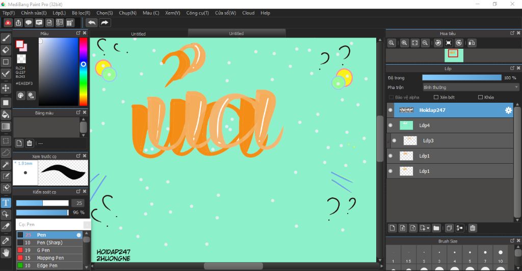
Task: Hide the Lớp3 layer
Action: pyautogui.click(x=394, y=141)
